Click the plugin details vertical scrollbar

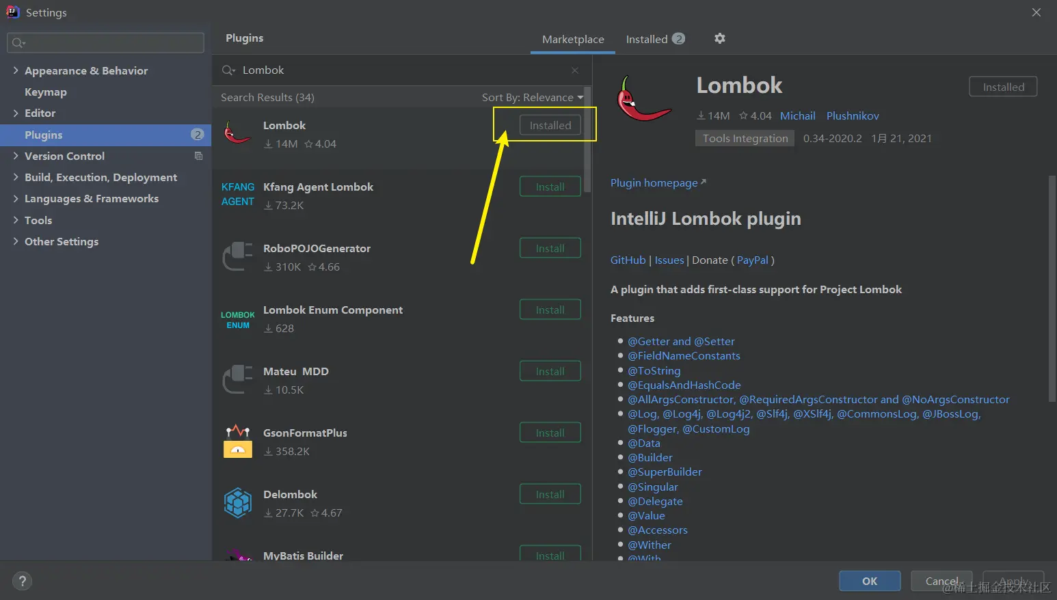point(1052,288)
